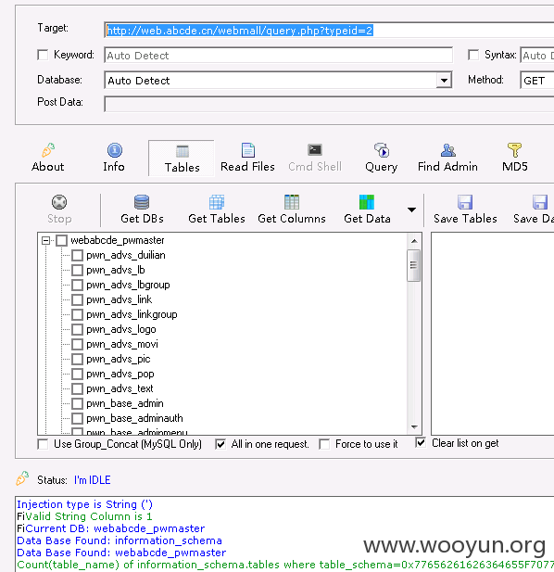This screenshot has height=572, width=554.
Task: Check the pwn_advs_lb table checkbox
Action: (x=77, y=271)
